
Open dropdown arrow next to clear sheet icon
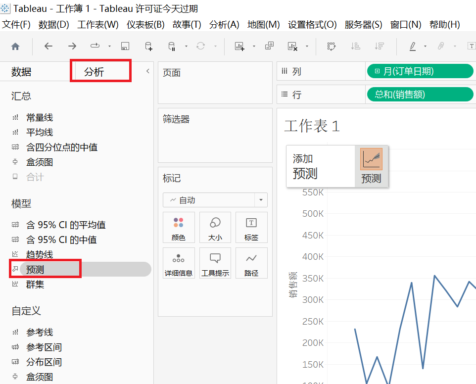[x=307, y=47]
